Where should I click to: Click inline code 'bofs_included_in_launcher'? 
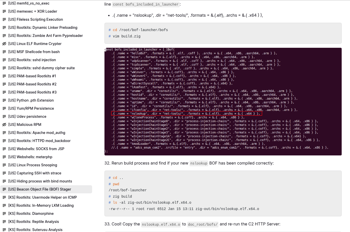[146, 4]
